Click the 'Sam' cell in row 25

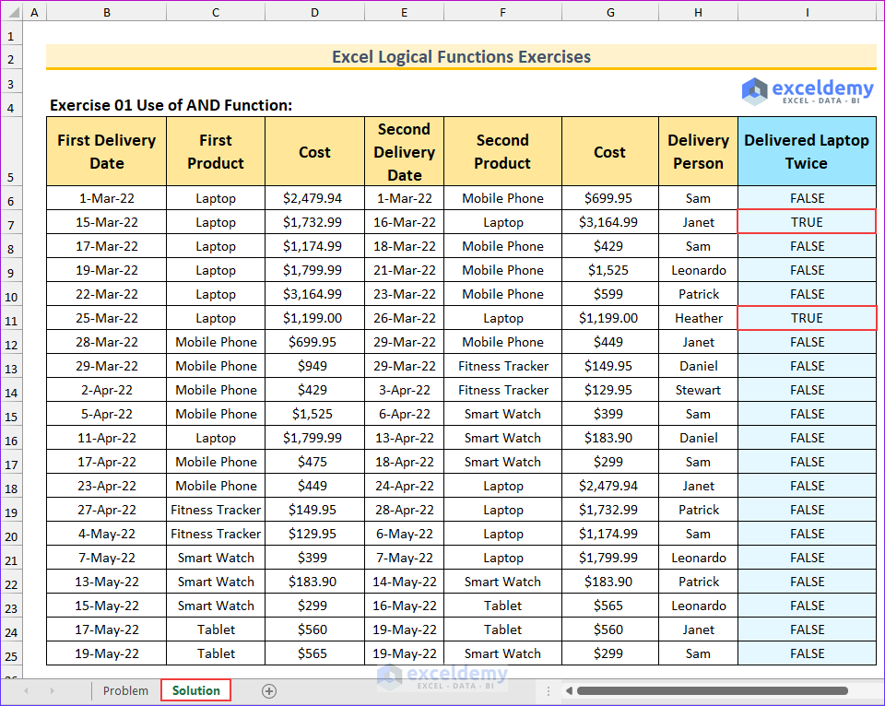[x=698, y=653]
